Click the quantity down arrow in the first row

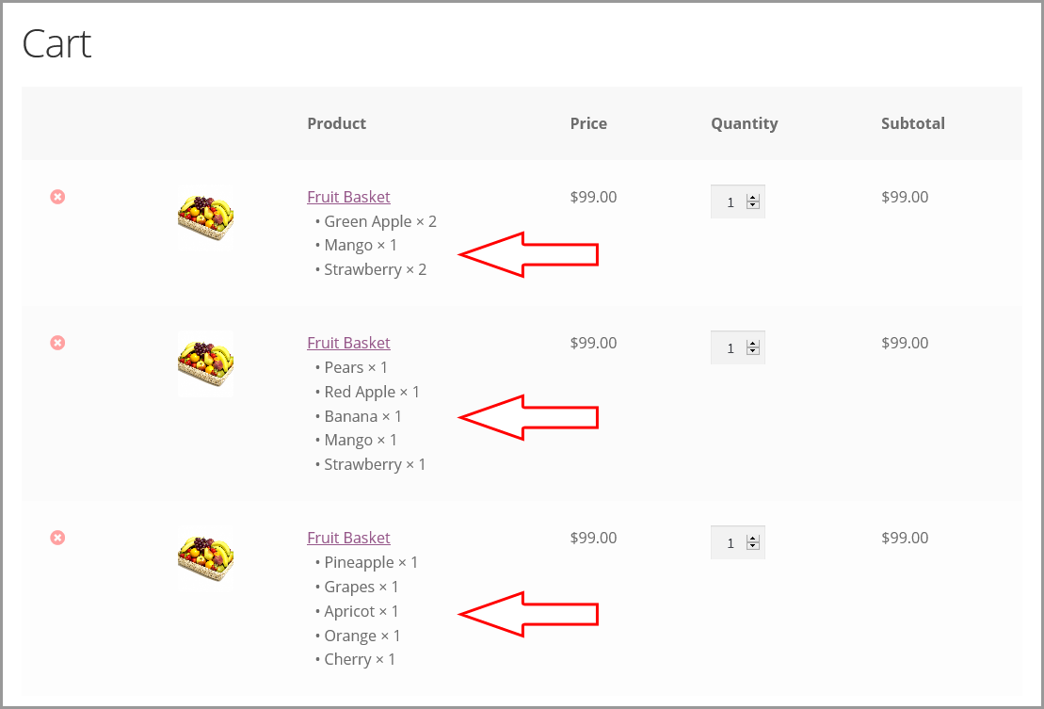tap(753, 205)
